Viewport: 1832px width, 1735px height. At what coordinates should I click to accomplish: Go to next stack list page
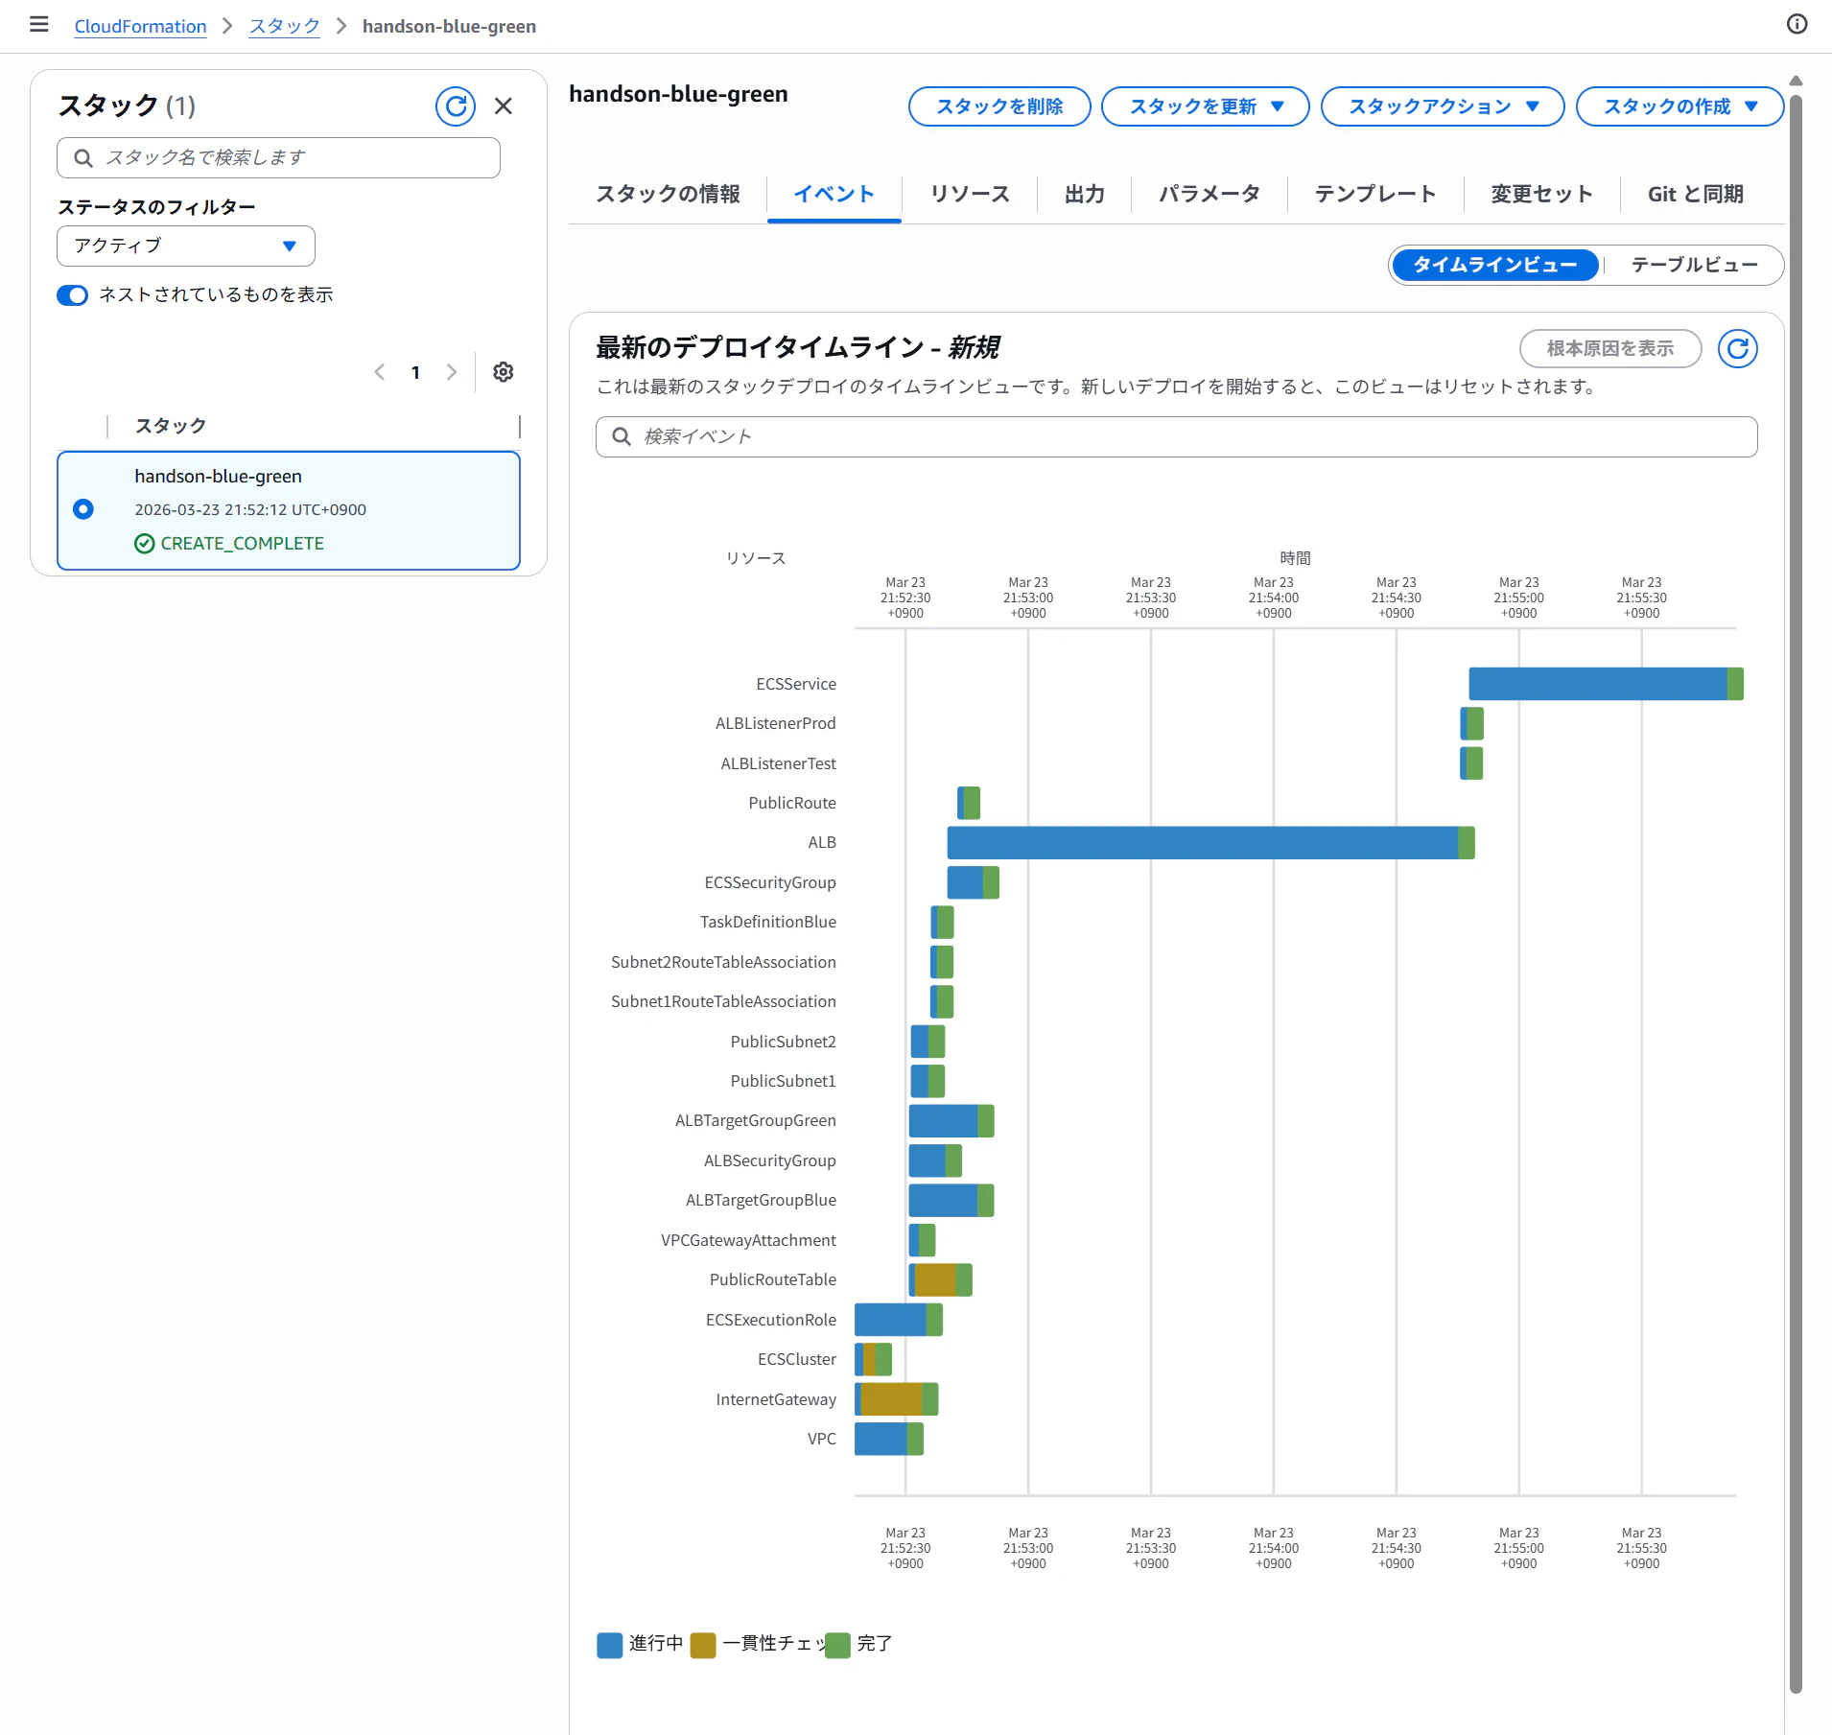pyautogui.click(x=452, y=372)
